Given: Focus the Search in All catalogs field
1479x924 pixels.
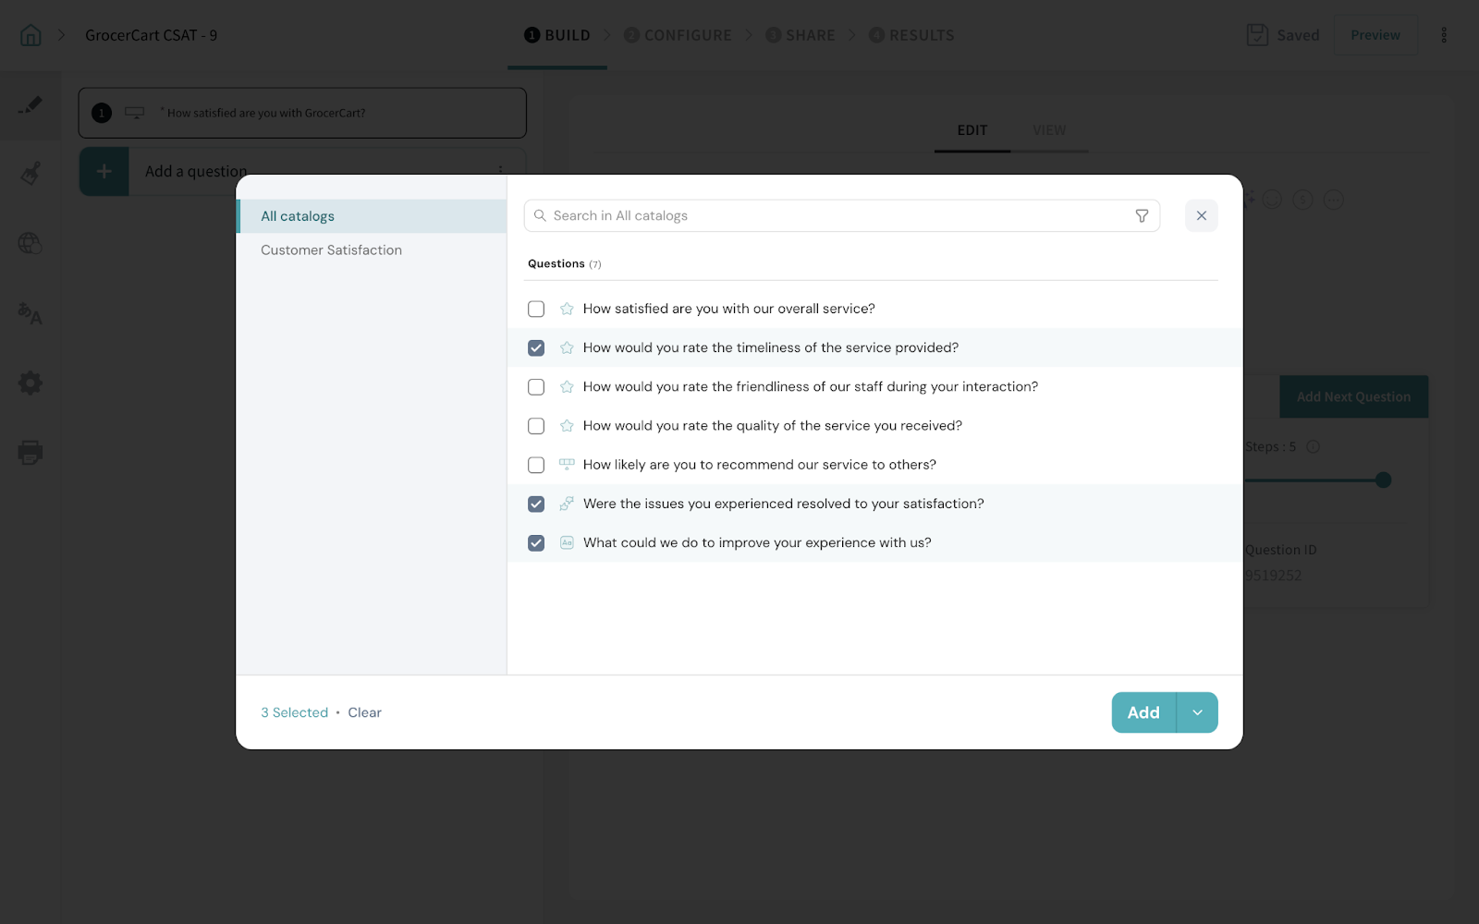Looking at the screenshot, I should pyautogui.click(x=832, y=216).
